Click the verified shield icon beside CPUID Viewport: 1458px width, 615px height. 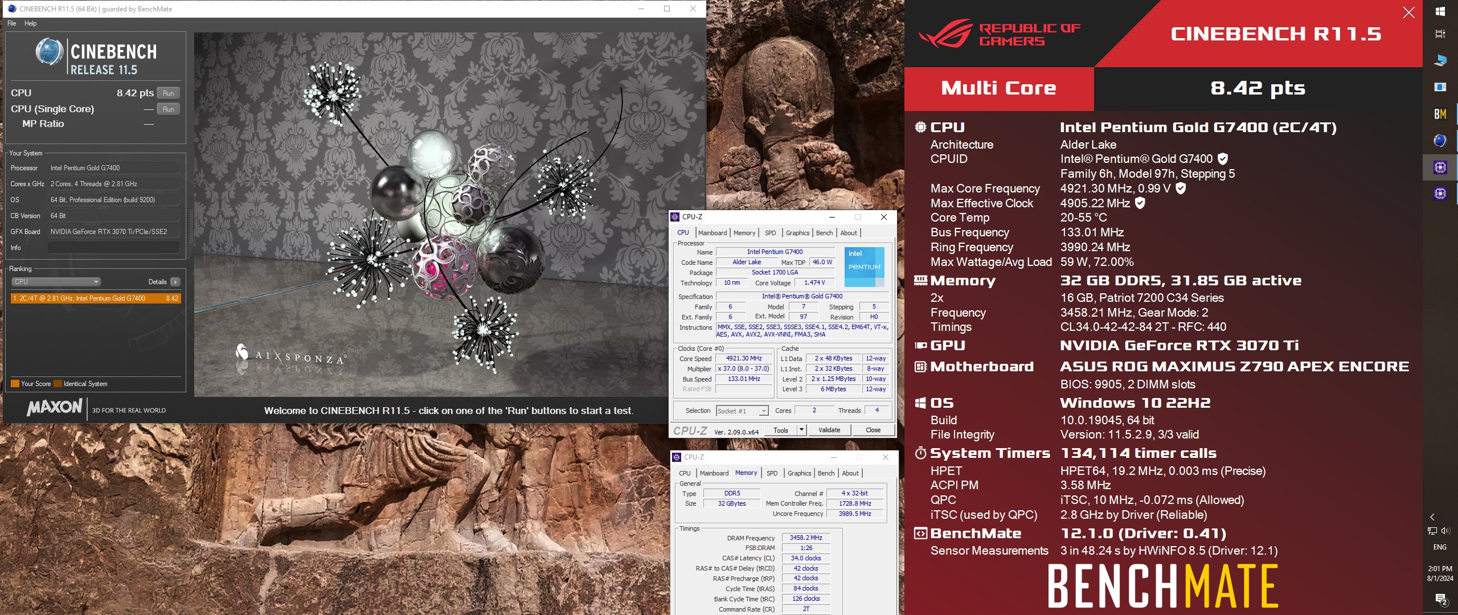point(1223,159)
